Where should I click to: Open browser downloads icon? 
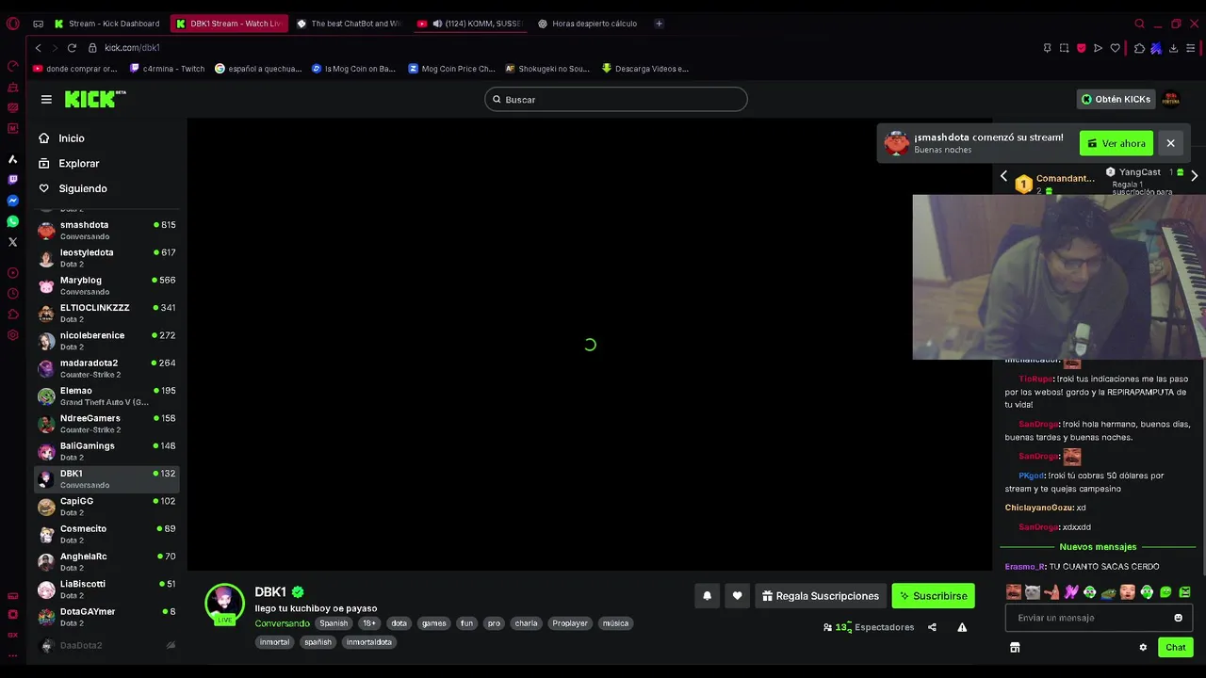pyautogui.click(x=1173, y=48)
